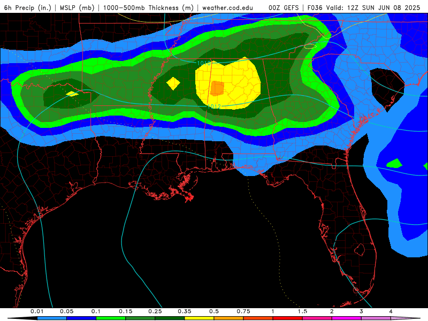Pick the dark blue 0.05–0.1 legend swatch
Viewport: 428px width, 321px height.
(x=81, y=318)
